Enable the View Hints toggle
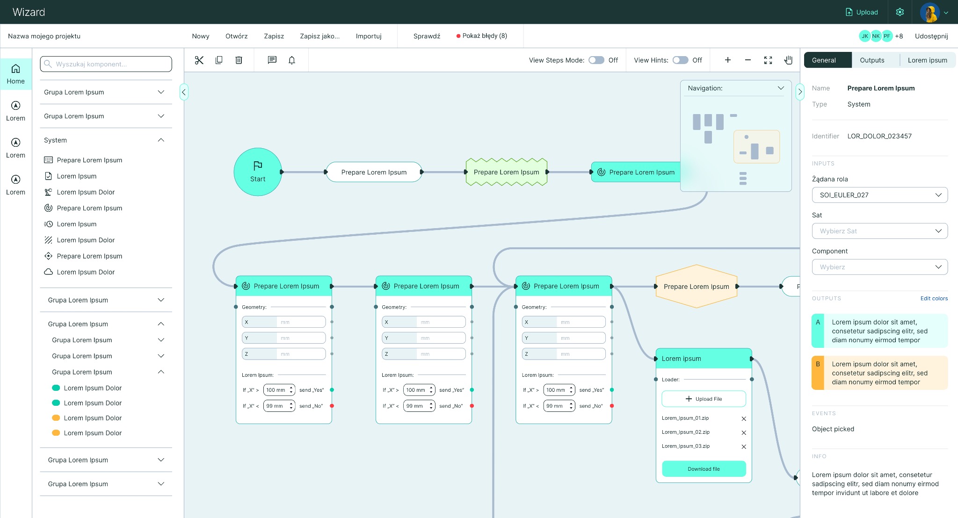 [680, 60]
